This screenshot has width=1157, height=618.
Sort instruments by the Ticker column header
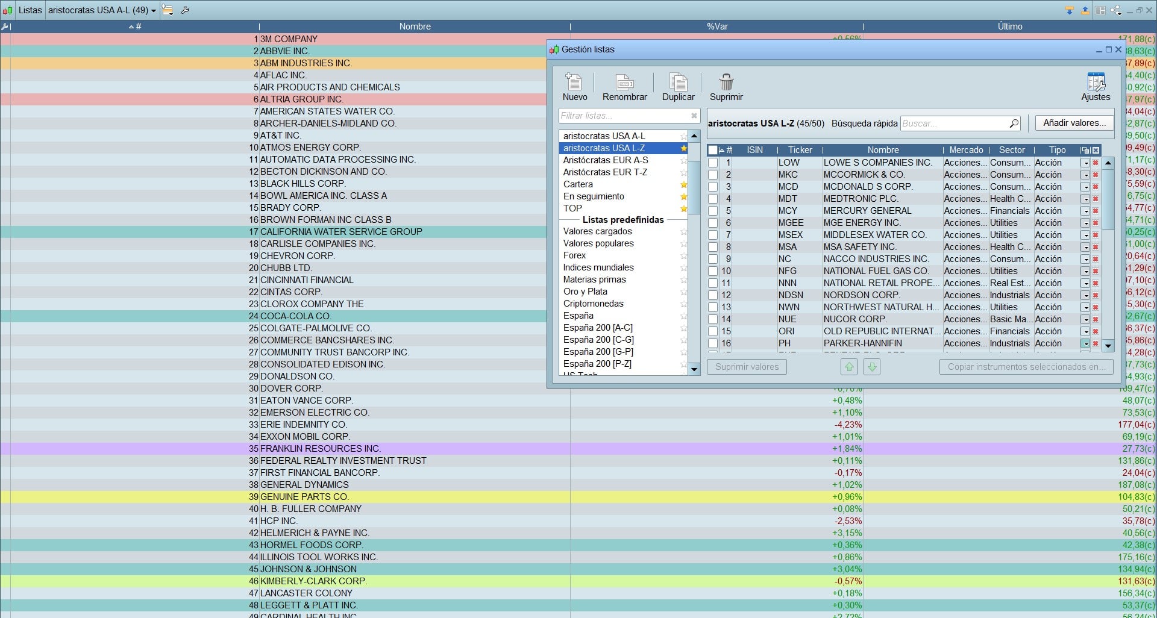coord(800,150)
